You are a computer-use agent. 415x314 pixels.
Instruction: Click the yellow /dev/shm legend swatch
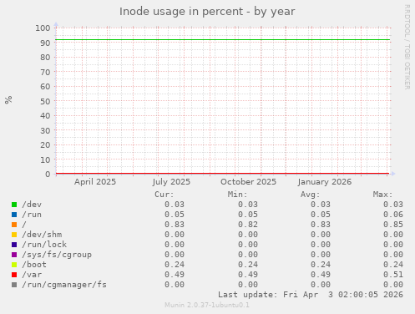(x=14, y=235)
